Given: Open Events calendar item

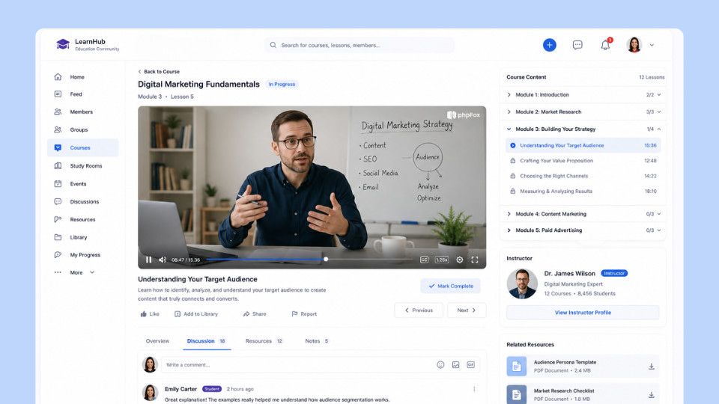Looking at the screenshot, I should pyautogui.click(x=78, y=184).
